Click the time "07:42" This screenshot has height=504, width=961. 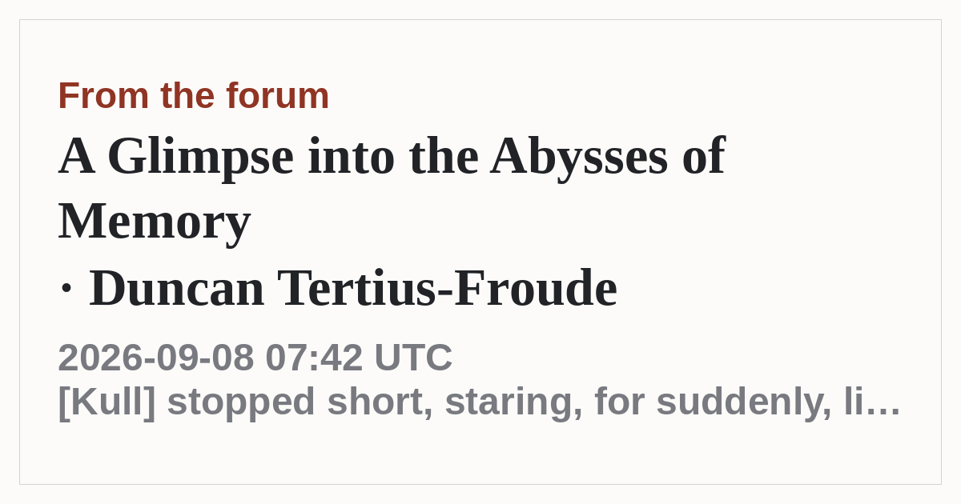(314, 357)
